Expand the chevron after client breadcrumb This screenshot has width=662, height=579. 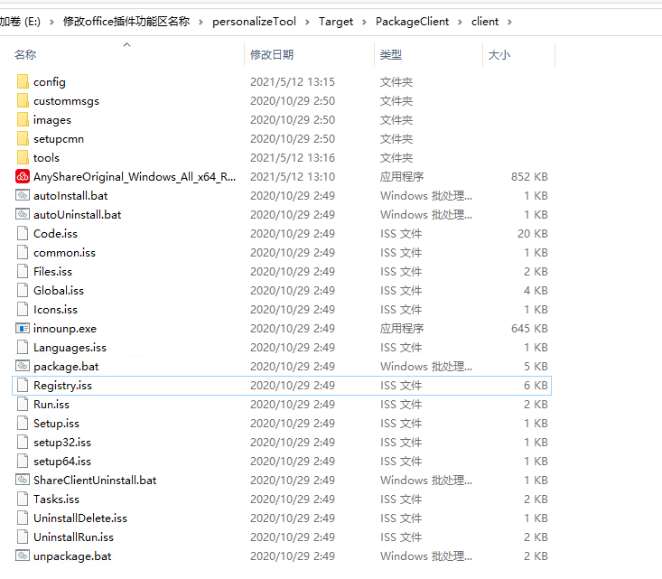pos(509,22)
